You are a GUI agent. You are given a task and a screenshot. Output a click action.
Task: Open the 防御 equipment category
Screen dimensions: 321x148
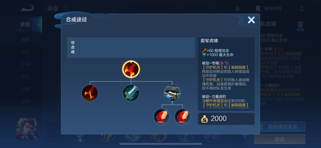click(26, 64)
